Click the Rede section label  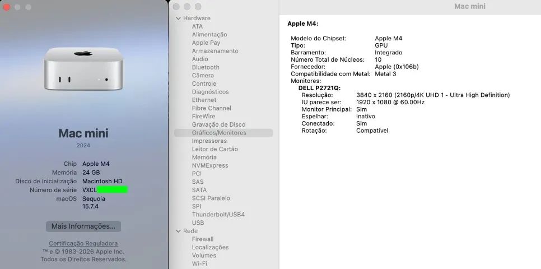190,231
